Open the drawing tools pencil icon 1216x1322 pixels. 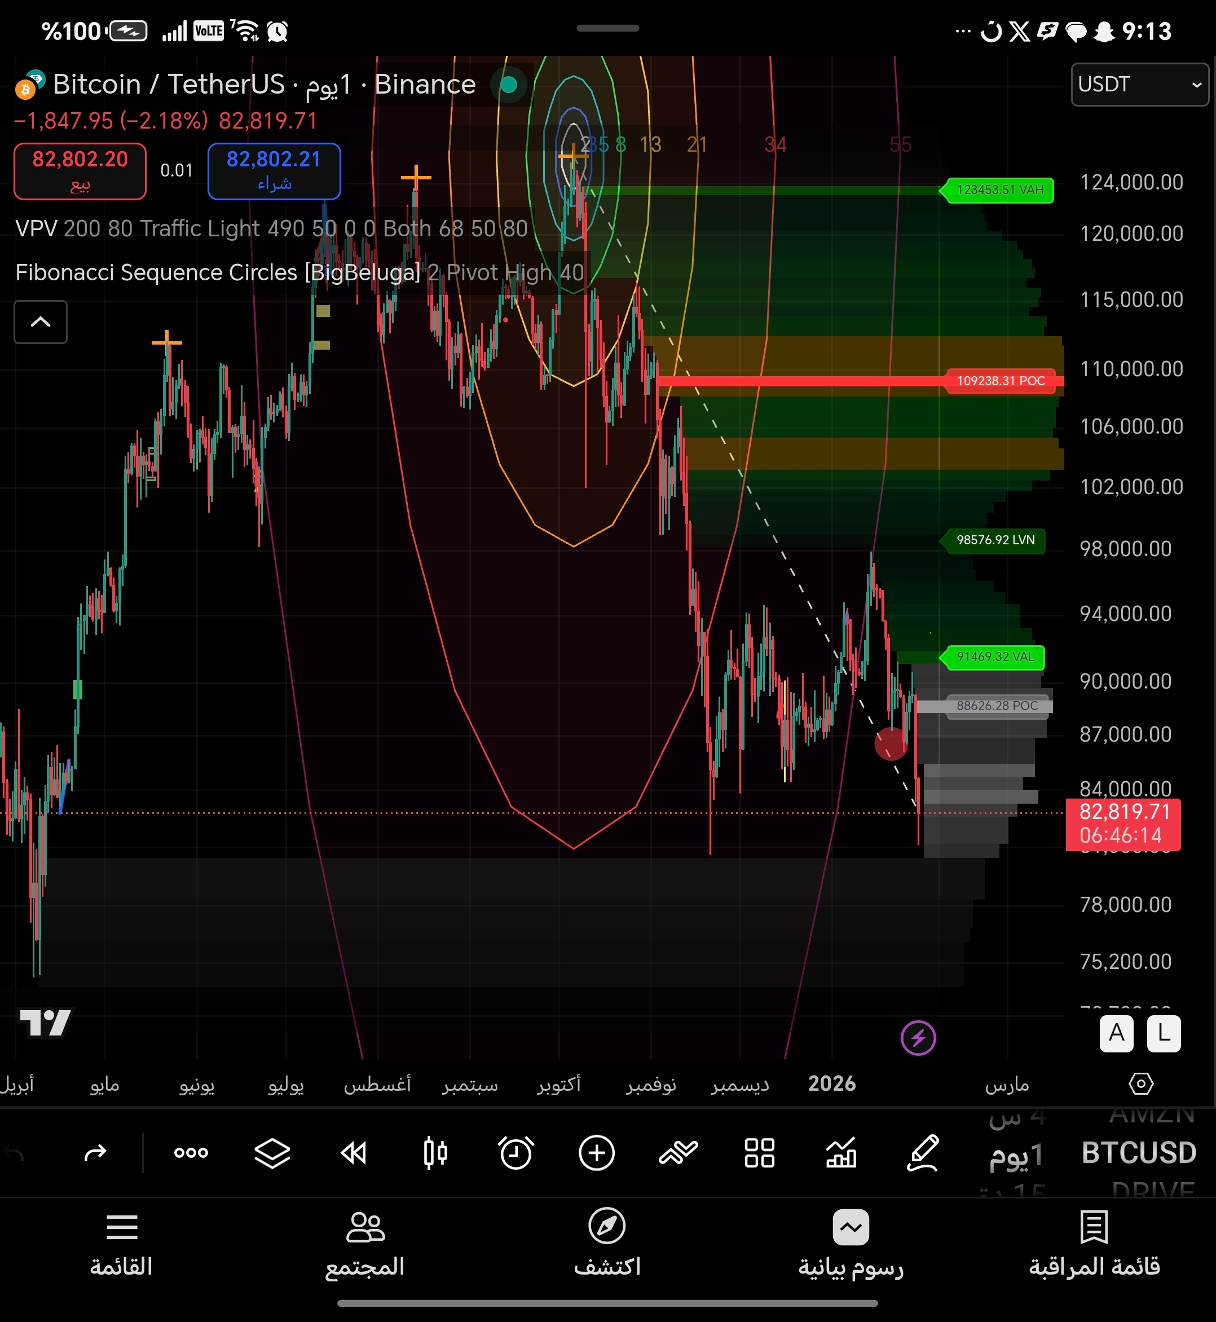coord(923,1153)
